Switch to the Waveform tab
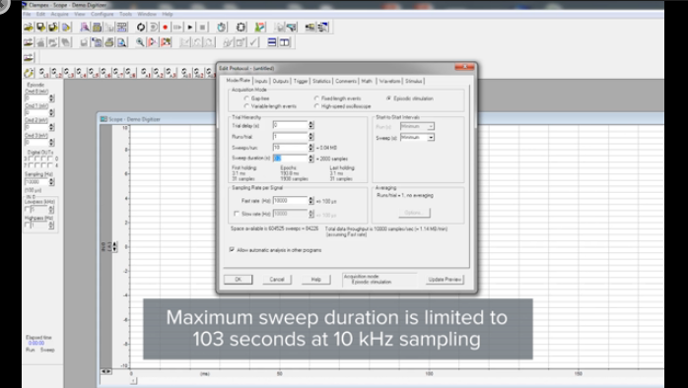The width and height of the screenshot is (688, 388). pyautogui.click(x=389, y=81)
